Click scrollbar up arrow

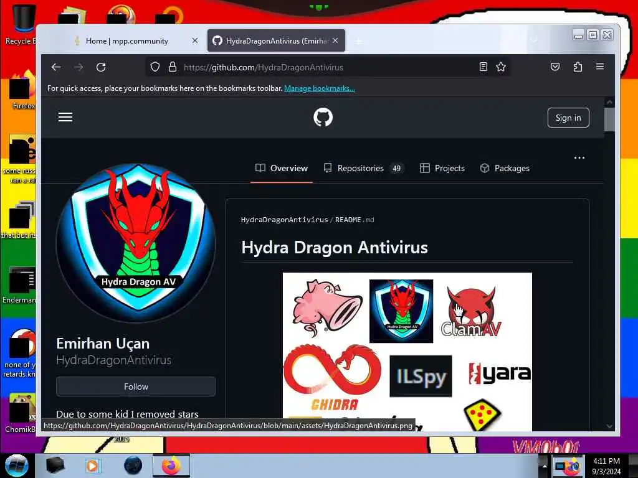click(x=609, y=102)
